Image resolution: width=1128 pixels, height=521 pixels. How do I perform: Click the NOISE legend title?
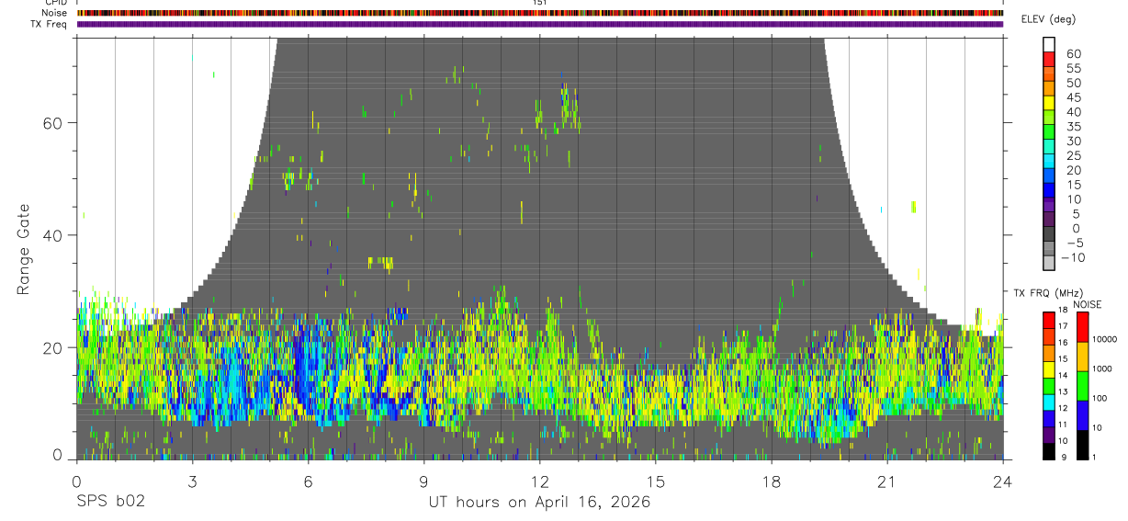1086,304
